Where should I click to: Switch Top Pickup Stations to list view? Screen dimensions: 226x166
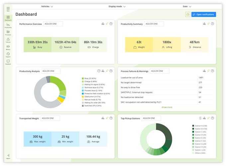200,118
